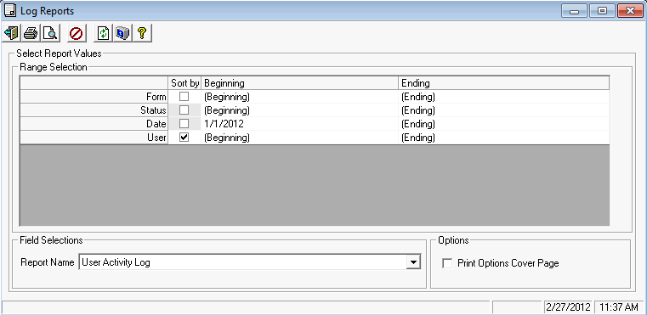Screen dimensions: 647x315
Task: Enable Sort by checkbox for Date row
Action: 184,124
